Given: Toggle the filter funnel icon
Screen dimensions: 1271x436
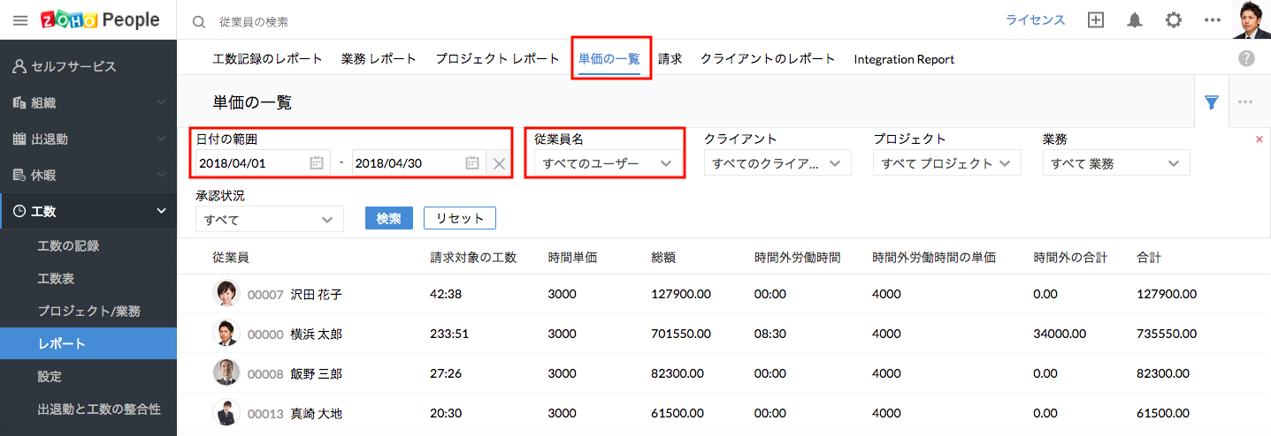Looking at the screenshot, I should [1212, 101].
